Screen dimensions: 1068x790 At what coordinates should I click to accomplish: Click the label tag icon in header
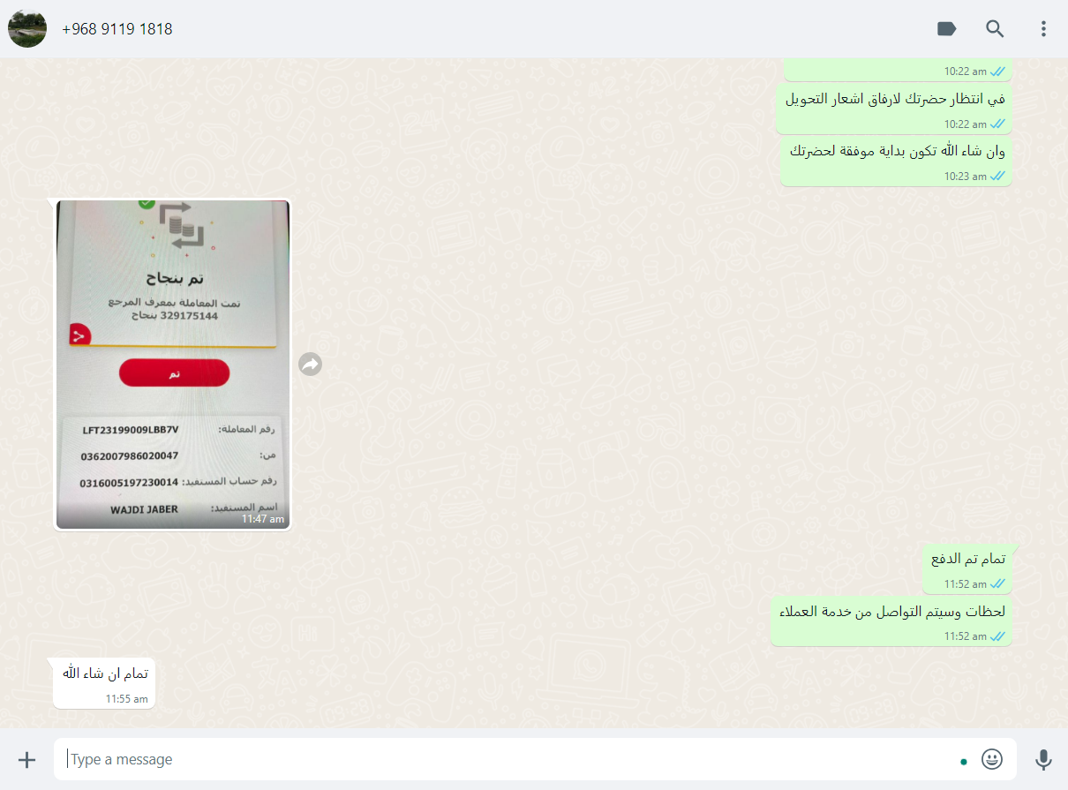[x=946, y=29]
